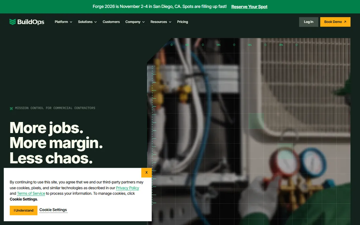
Task: Click the BuildOps logo
Action: (27, 22)
